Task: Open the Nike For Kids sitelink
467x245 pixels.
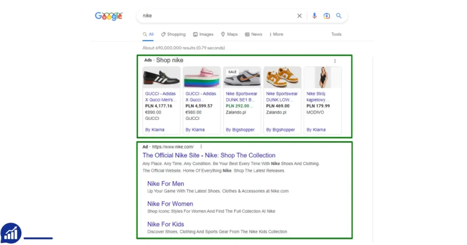Action: pos(166,225)
